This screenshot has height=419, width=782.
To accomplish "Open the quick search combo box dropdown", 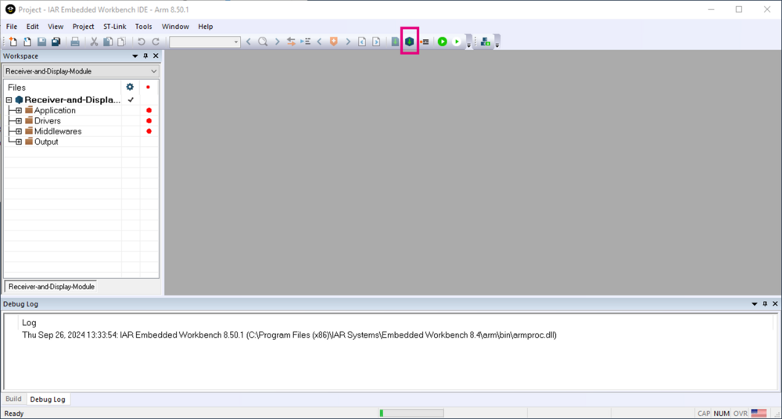I will pyautogui.click(x=236, y=42).
